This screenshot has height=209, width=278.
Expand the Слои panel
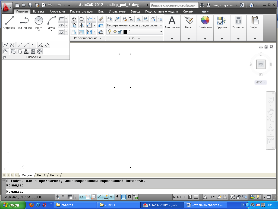[135, 38]
